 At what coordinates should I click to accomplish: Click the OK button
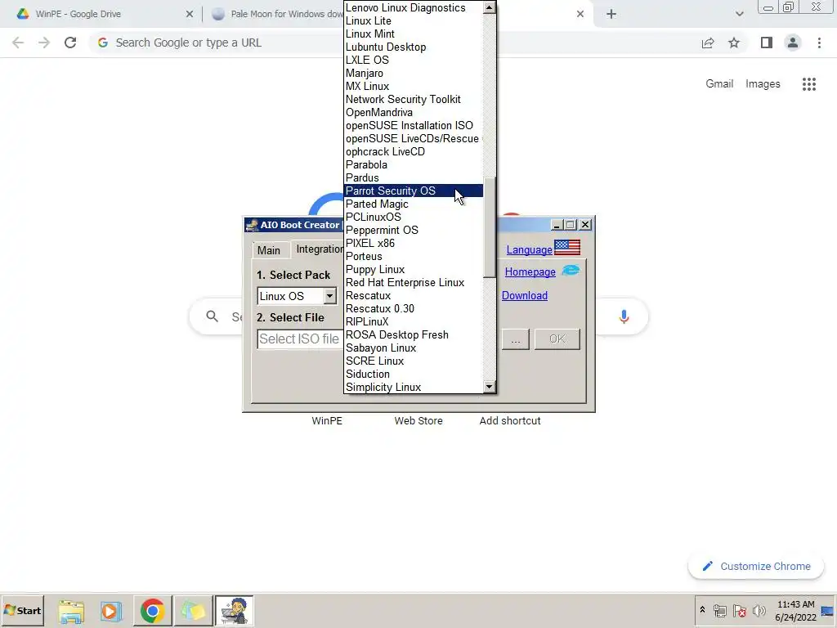pyautogui.click(x=557, y=339)
